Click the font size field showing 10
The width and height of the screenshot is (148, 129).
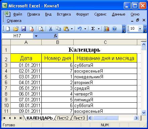[134, 29]
